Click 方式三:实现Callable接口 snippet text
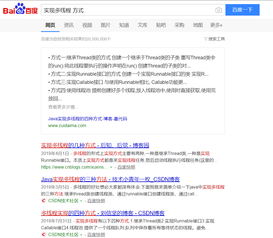 (77, 82)
